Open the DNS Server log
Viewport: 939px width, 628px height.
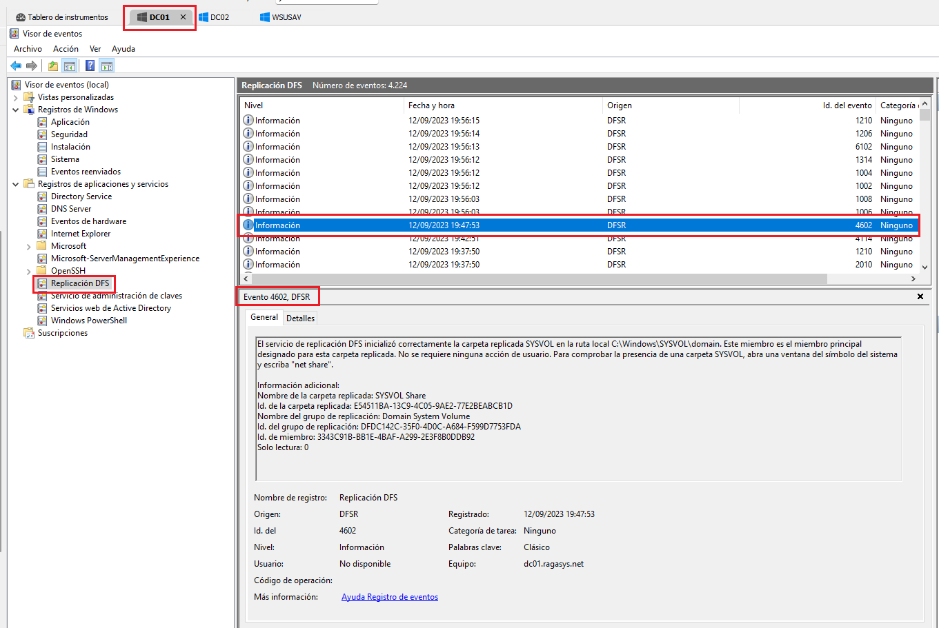pos(70,209)
